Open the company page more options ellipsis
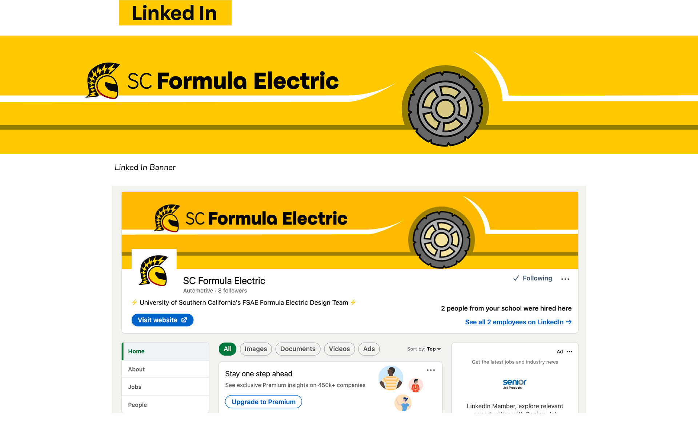Image resolution: width=698 pixels, height=444 pixels. pyautogui.click(x=565, y=279)
